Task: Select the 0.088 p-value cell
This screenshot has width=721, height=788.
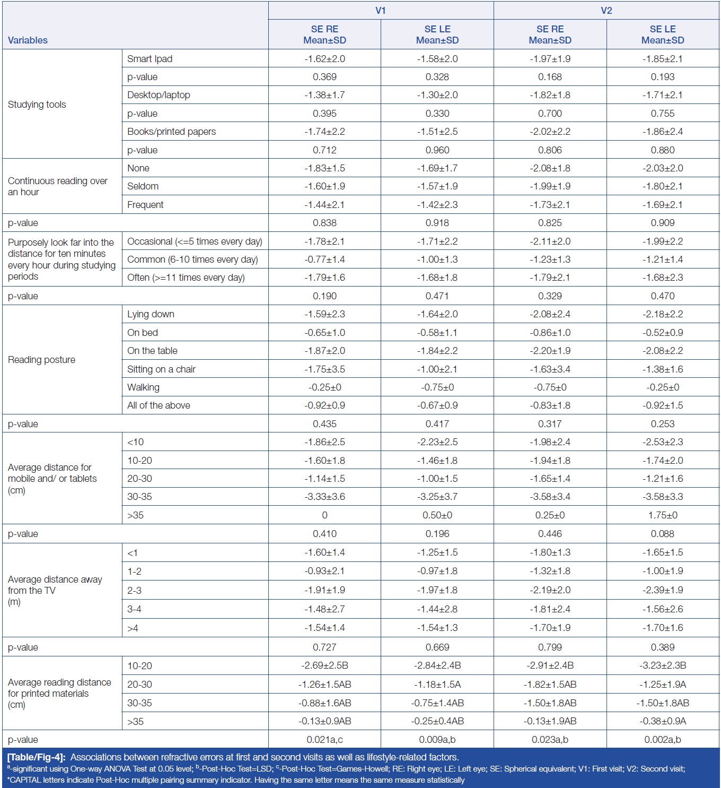Action: pos(662,534)
